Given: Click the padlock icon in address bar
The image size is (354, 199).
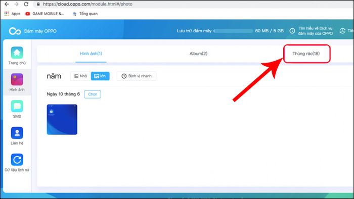Looking at the screenshot, I should point(38,4).
